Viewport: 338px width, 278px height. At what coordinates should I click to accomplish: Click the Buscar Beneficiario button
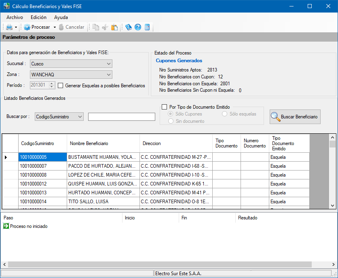[x=295, y=117]
